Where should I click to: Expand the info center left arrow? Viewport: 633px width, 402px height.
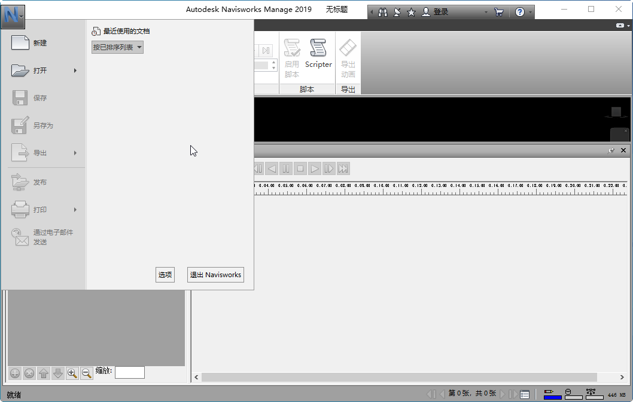(x=372, y=12)
